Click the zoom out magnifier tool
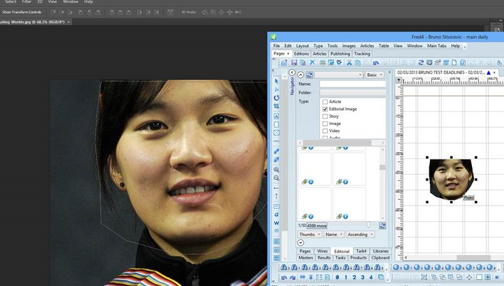The width and height of the screenshot is (504, 286). pos(276,178)
